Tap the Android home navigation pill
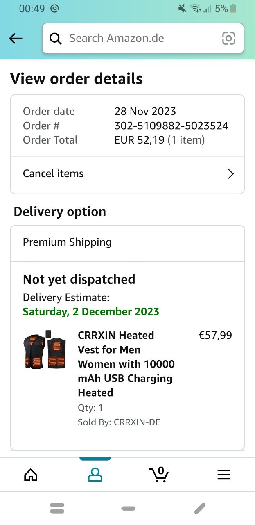The image size is (255, 525). tap(128, 509)
